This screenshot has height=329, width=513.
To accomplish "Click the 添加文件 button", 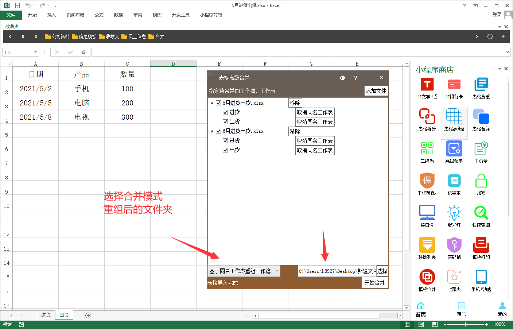I will click(x=376, y=91).
